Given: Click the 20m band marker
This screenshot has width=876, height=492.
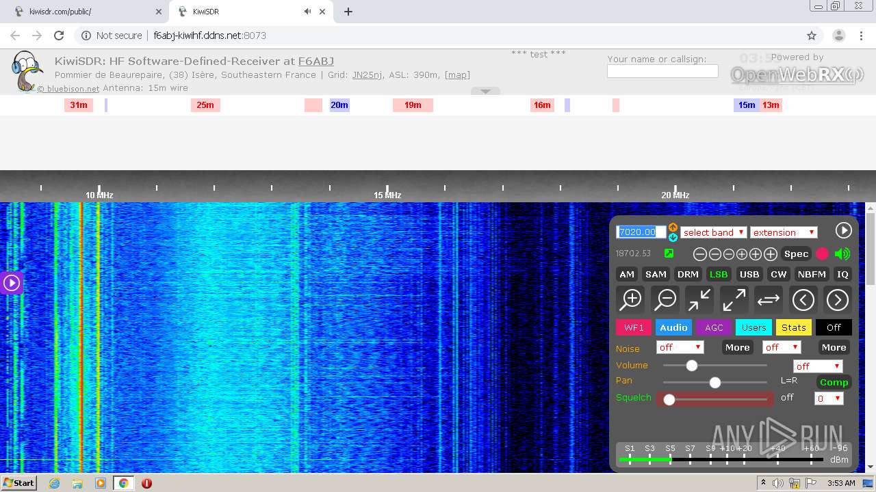Looking at the screenshot, I should (339, 105).
